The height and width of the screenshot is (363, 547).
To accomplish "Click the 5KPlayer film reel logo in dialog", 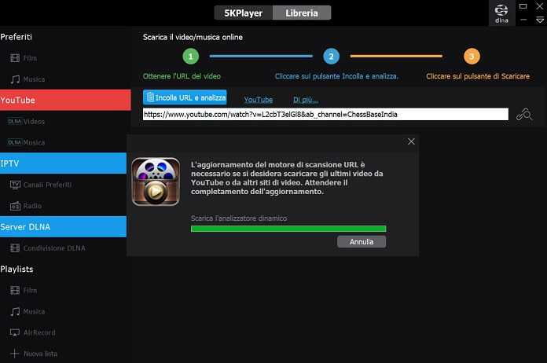I will point(156,181).
